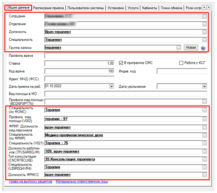Open lookup for Специальность (по ФОМС) Терапия
Image resolution: width=217 pixels, height=193 pixels.
pyautogui.click(x=204, y=110)
